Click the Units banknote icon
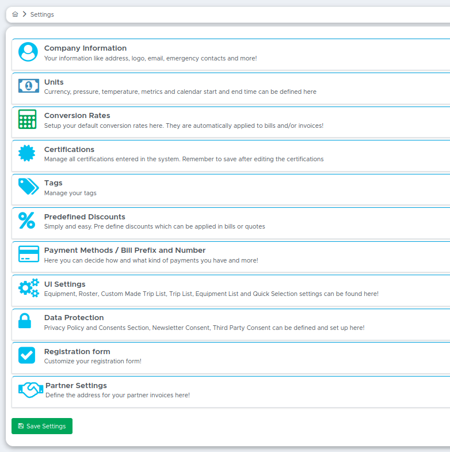450x452 pixels. pyautogui.click(x=29, y=86)
